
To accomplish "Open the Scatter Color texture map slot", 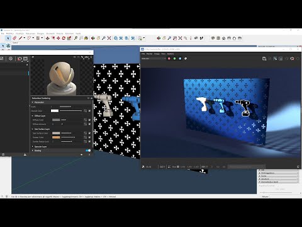I will [x=85, y=137].
